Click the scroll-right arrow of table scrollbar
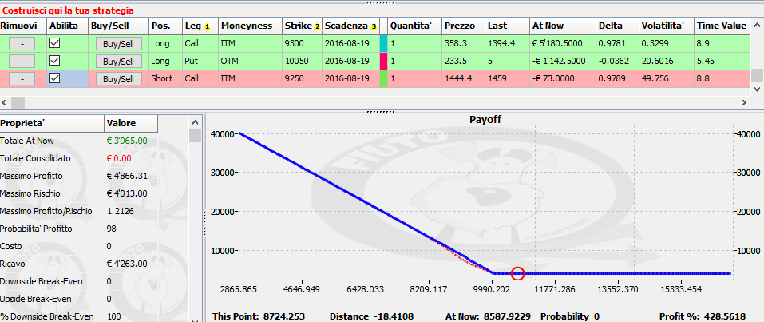This screenshot has height=322, width=764. point(743,102)
